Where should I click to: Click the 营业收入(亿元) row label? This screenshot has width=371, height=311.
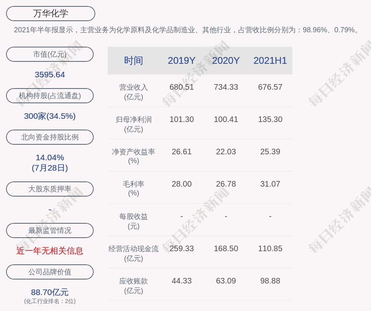(x=134, y=92)
